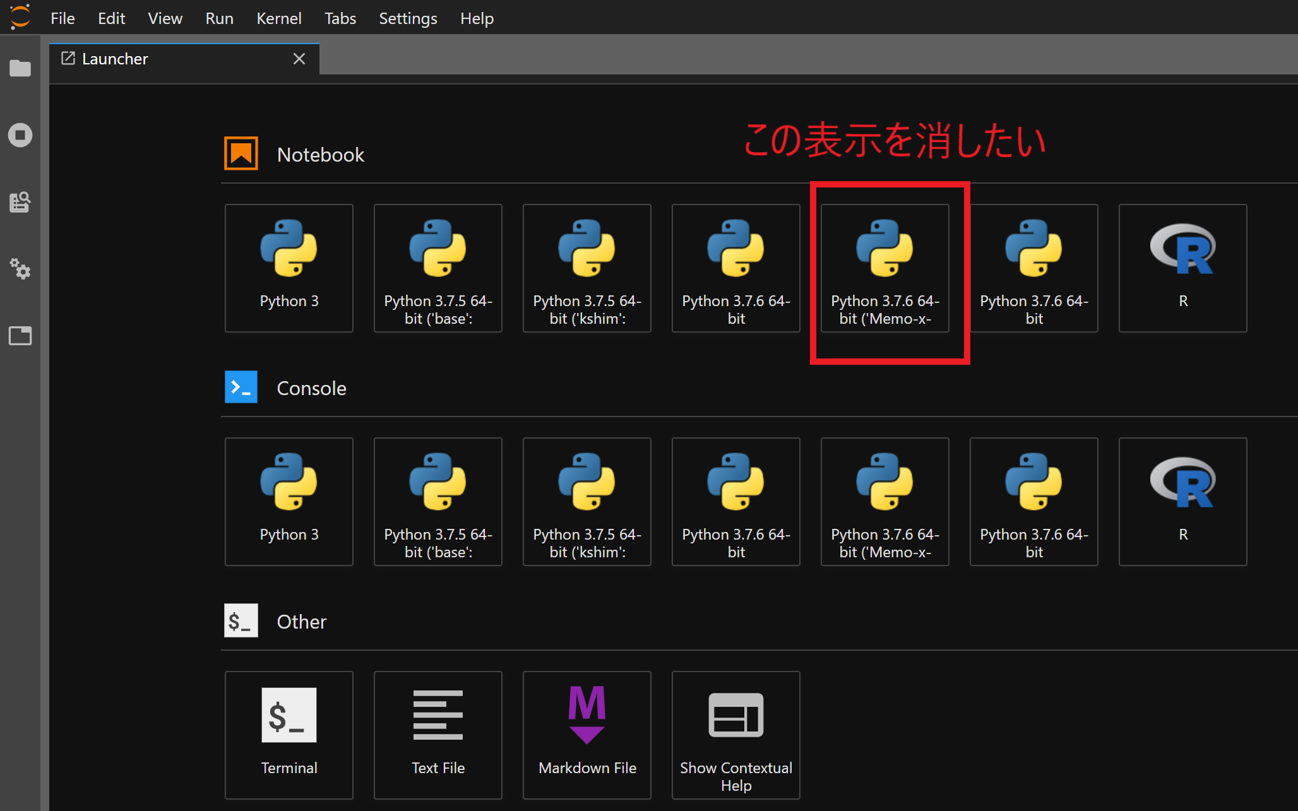
Task: Open the Settings menu
Action: [408, 18]
